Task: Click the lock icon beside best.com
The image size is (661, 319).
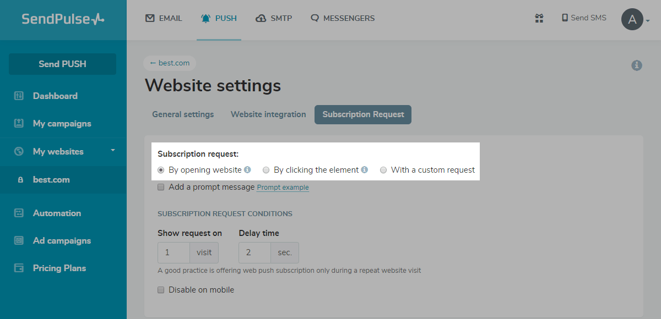Action: pyautogui.click(x=21, y=180)
